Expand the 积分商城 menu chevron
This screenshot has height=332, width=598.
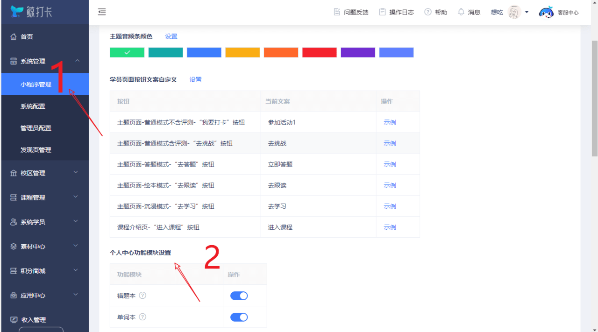pyautogui.click(x=76, y=270)
